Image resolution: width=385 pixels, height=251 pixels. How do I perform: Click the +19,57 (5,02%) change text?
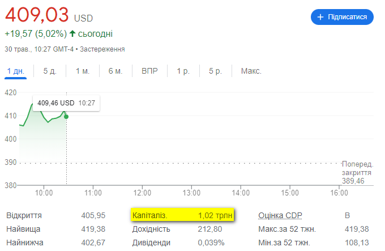[36, 33]
